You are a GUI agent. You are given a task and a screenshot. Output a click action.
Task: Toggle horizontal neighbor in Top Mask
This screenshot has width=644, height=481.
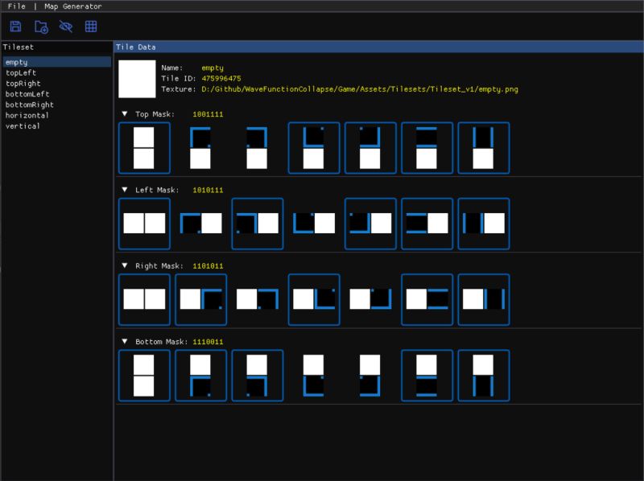point(427,148)
